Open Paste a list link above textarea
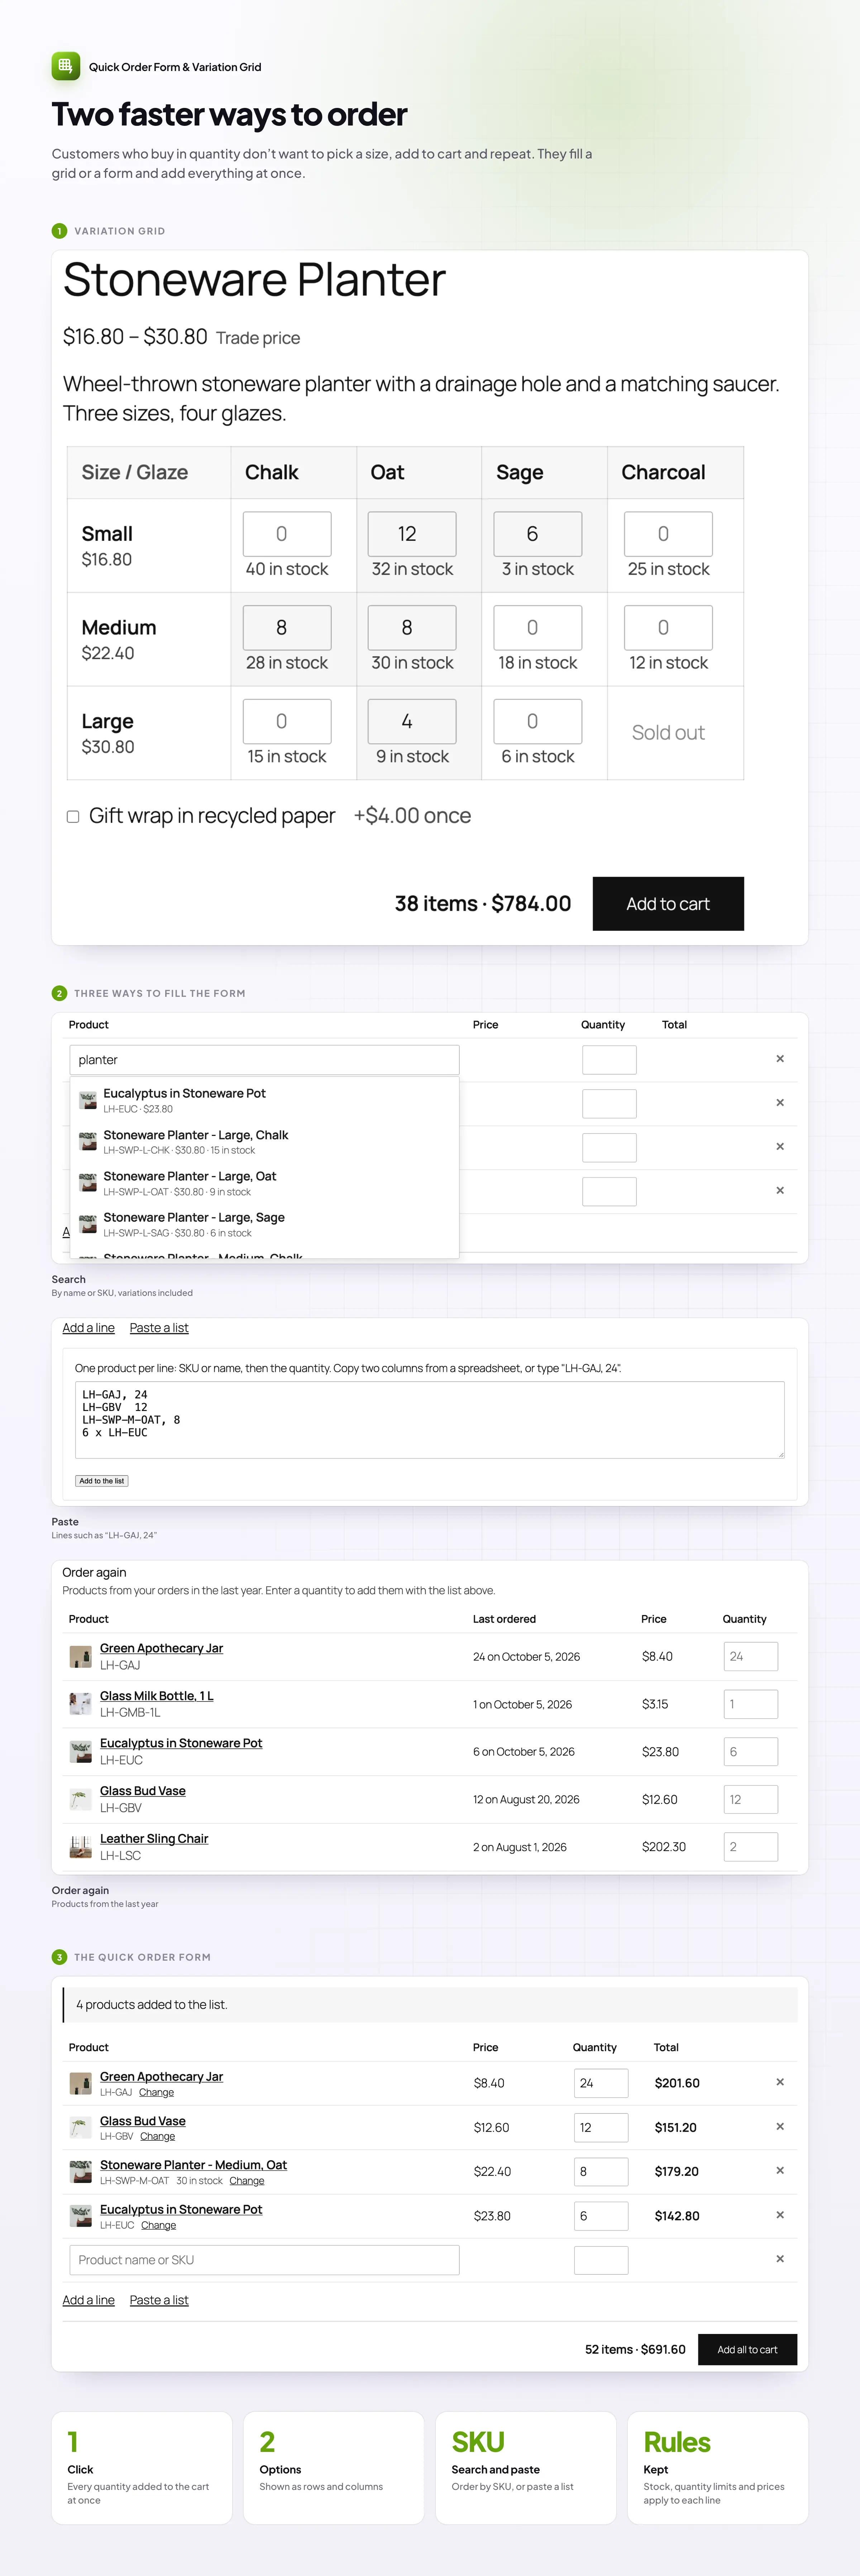The height and width of the screenshot is (2576, 860). point(159,1328)
